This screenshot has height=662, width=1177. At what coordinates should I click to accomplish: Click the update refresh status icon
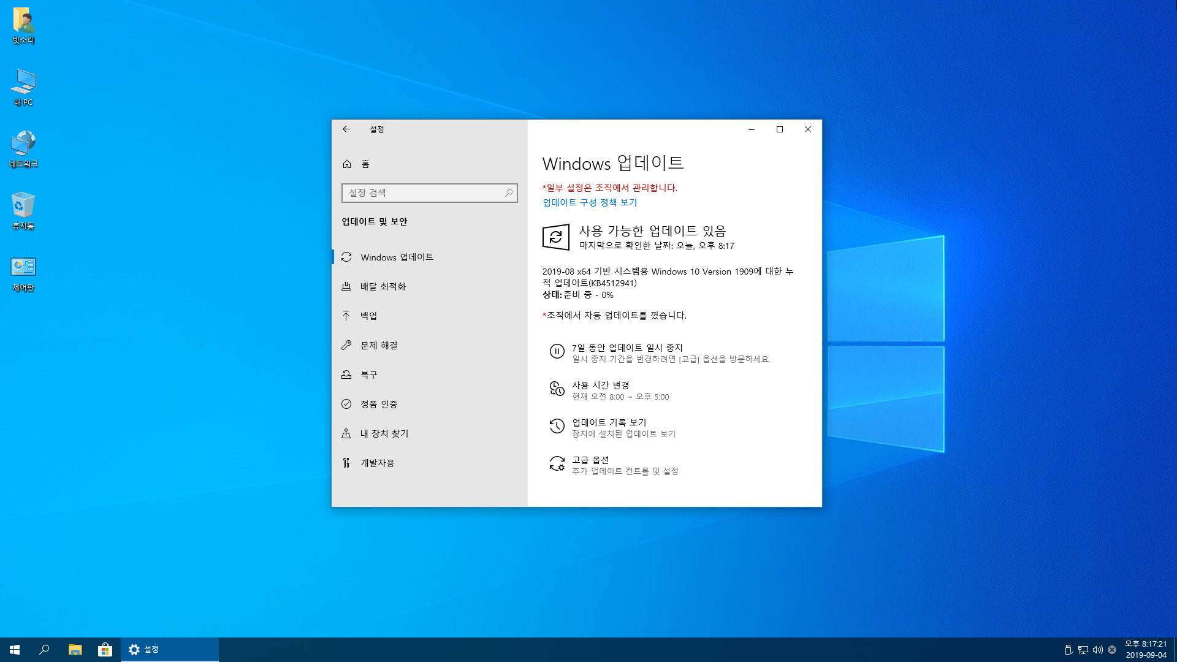coord(556,237)
